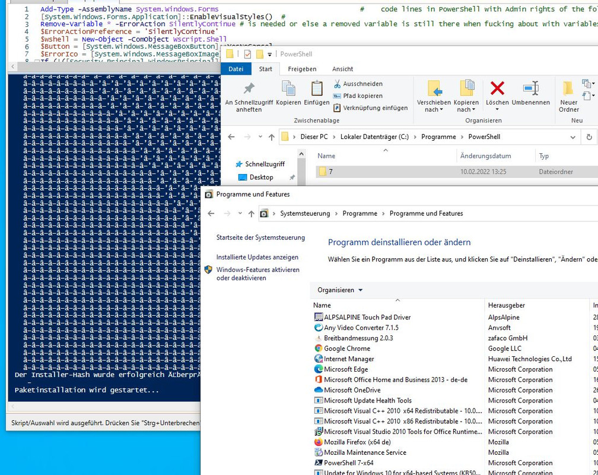Go back in Explorer PowerShell window
598x475 pixels.
point(231,137)
